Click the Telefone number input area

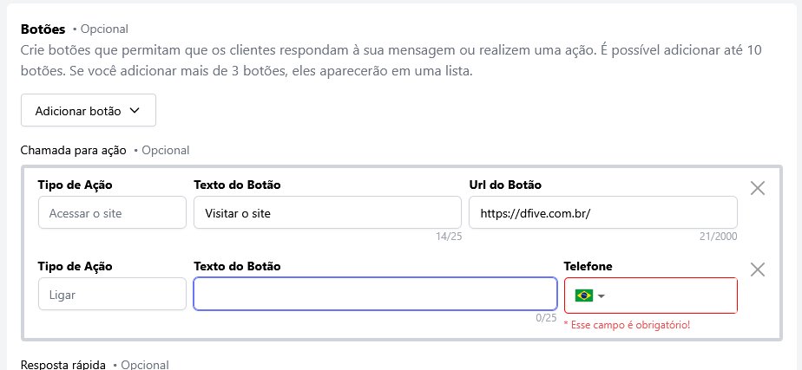coord(673,295)
